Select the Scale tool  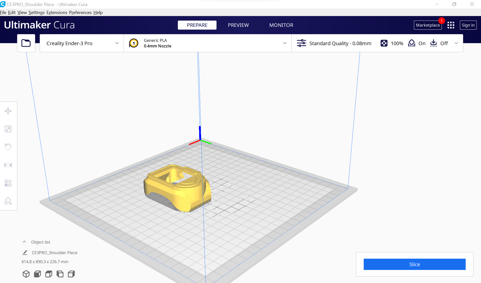click(x=8, y=129)
